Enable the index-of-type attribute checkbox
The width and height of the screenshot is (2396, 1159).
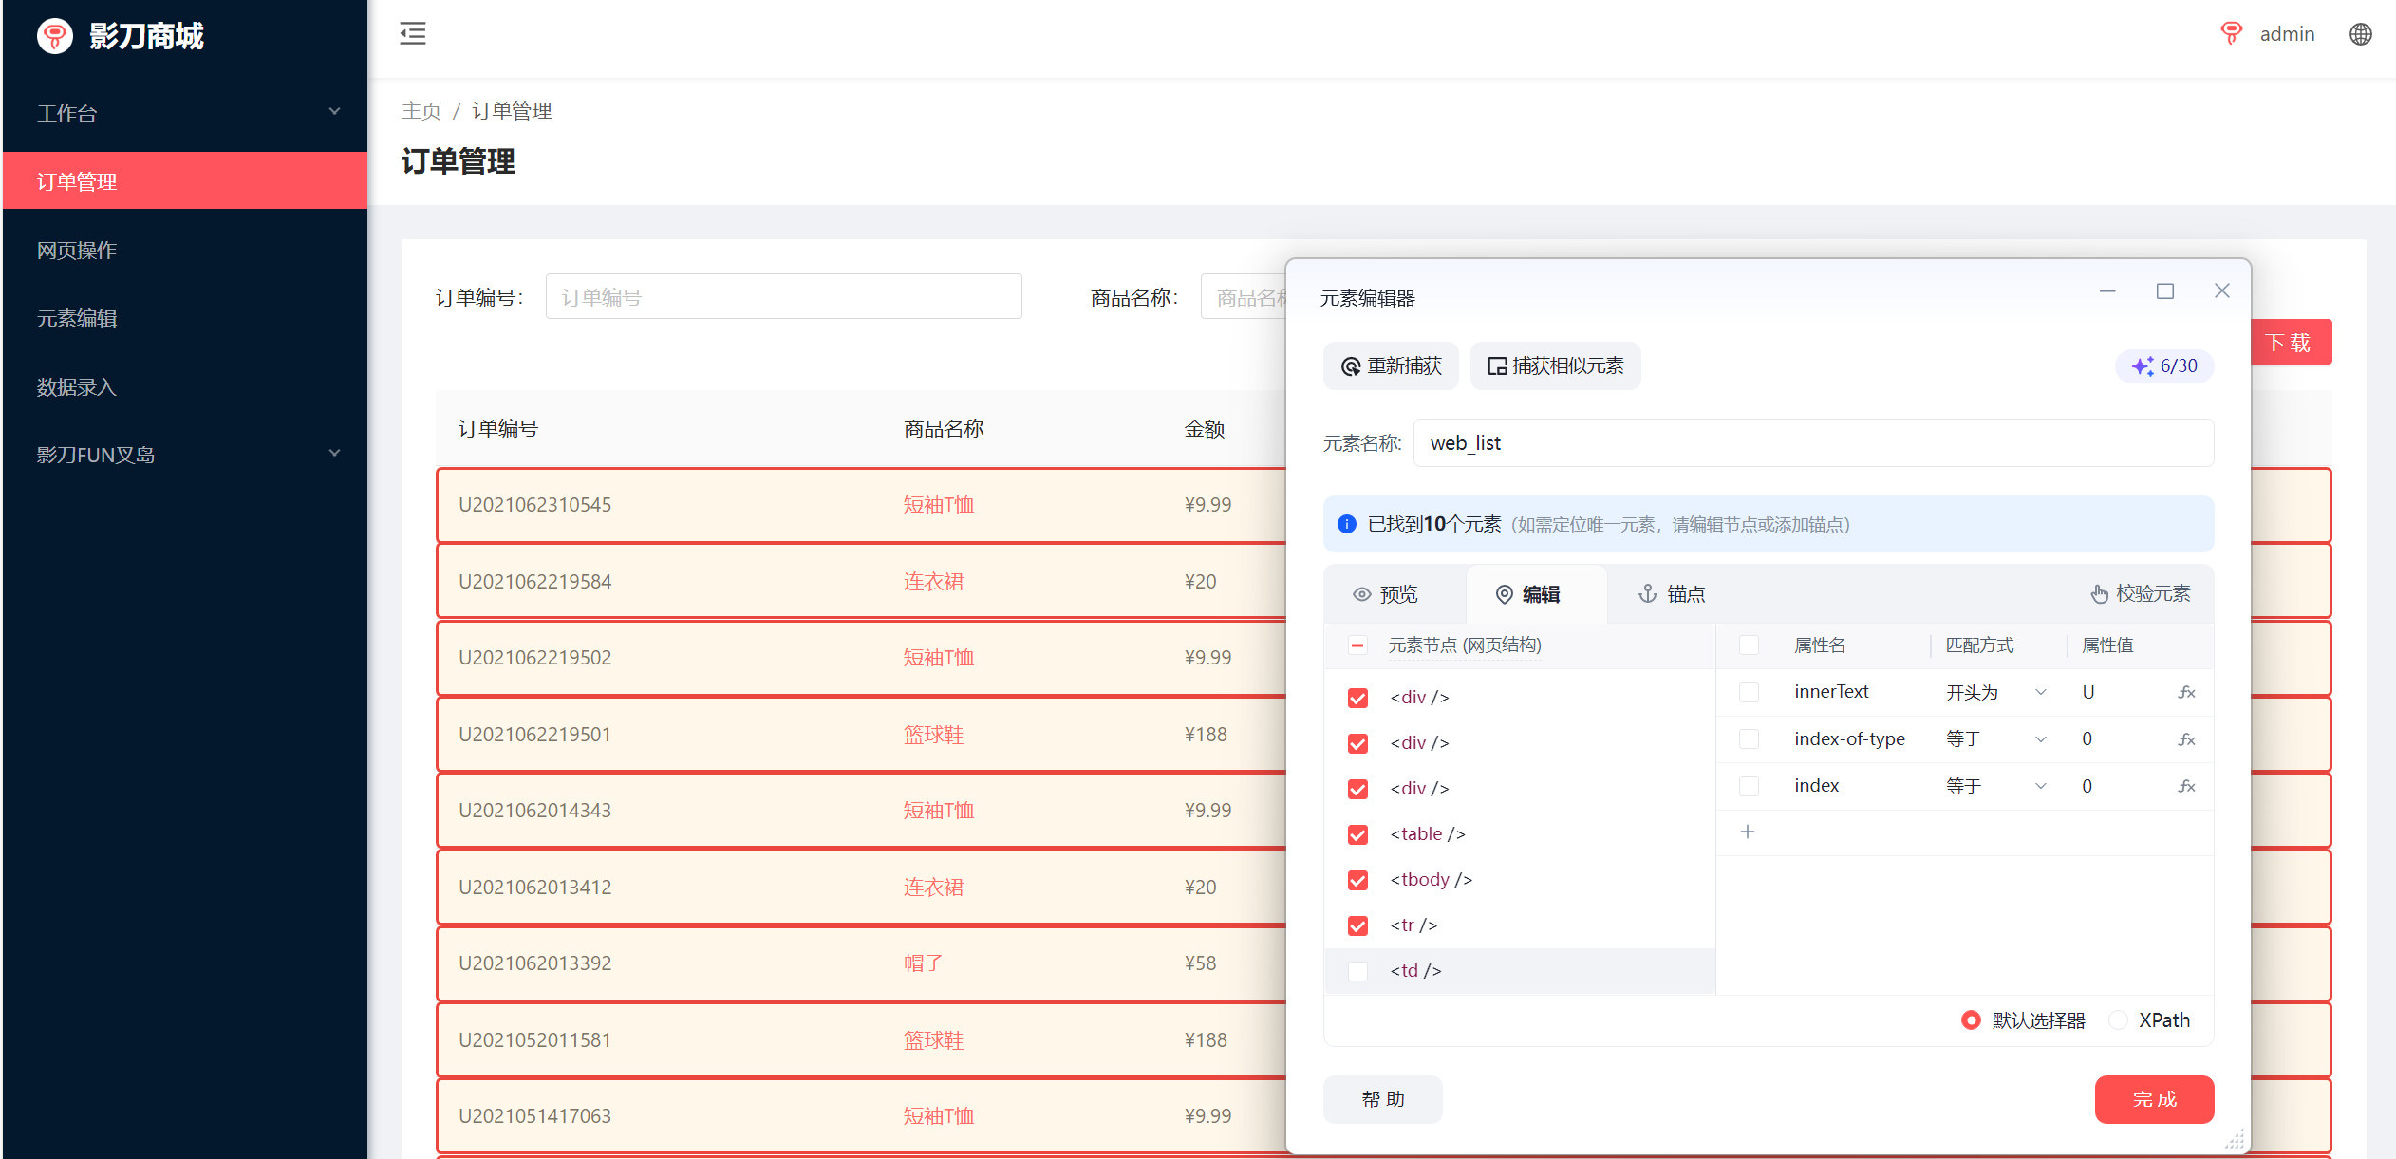click(1749, 738)
